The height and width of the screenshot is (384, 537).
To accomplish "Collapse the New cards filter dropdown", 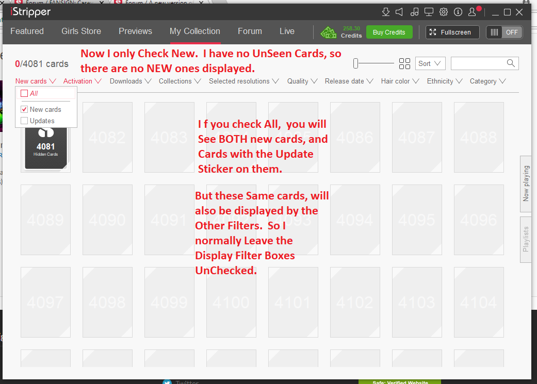I will coord(36,81).
